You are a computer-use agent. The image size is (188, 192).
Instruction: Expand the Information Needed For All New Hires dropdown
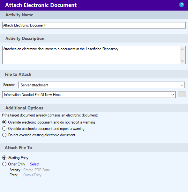[89, 95]
